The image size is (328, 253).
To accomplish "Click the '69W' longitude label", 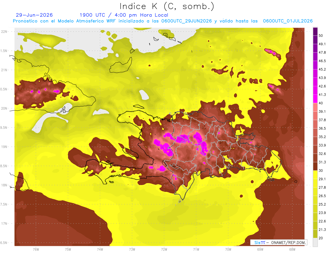I will click(x=260, y=249).
